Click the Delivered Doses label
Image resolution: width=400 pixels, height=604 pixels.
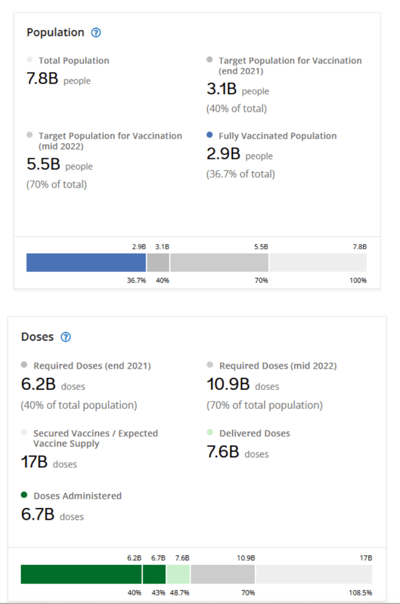[x=255, y=433]
